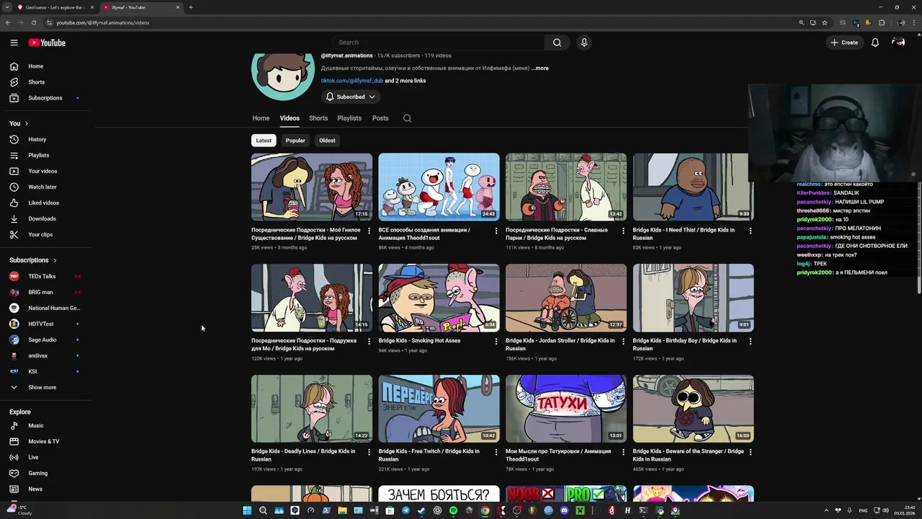This screenshot has width=922, height=519.
Task: Open the notifications bell
Action: [x=875, y=43]
